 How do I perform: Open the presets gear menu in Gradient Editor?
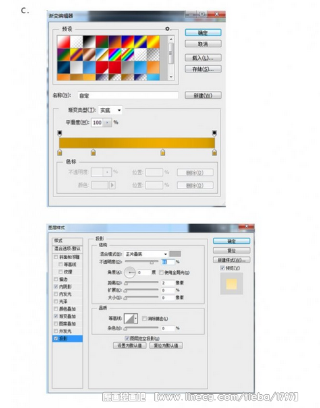point(167,28)
